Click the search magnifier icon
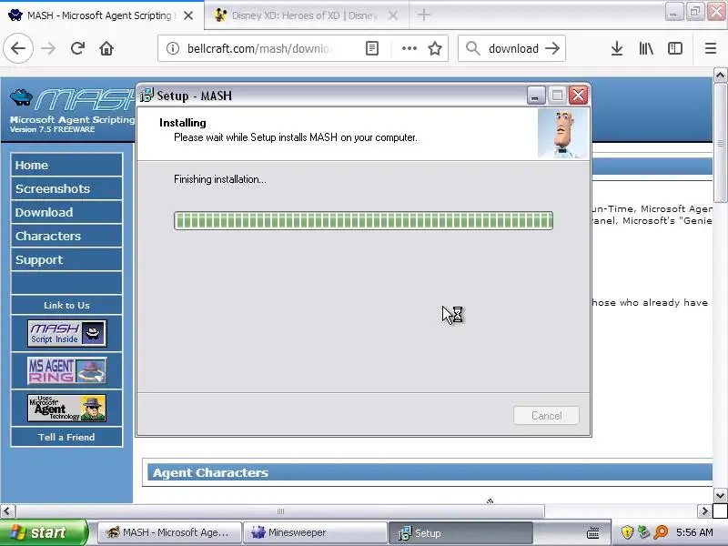The height and width of the screenshot is (546, 728). coord(472,48)
